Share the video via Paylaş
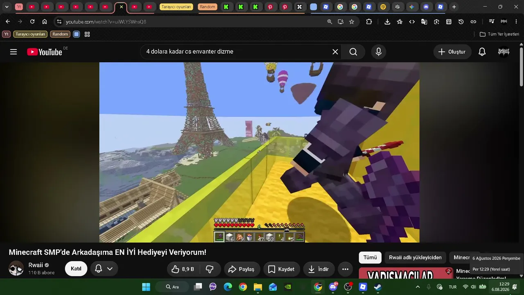524x295 pixels. pos(242,269)
